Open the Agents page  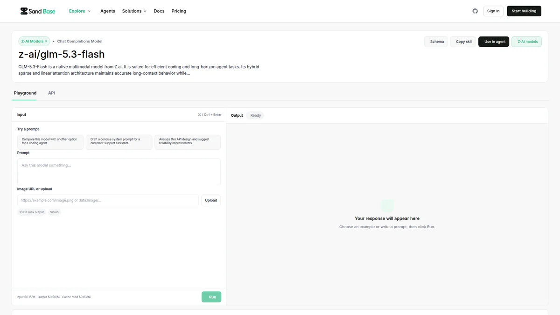click(108, 11)
